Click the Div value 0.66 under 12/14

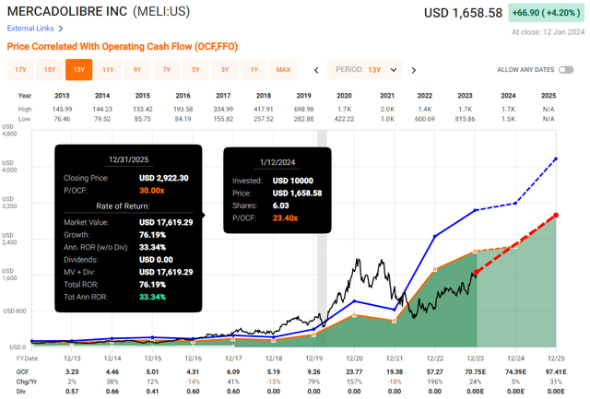coord(112,392)
